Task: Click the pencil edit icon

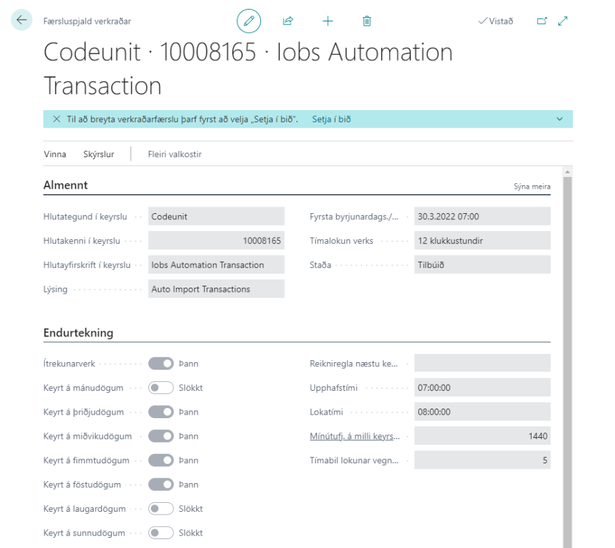Action: point(249,21)
